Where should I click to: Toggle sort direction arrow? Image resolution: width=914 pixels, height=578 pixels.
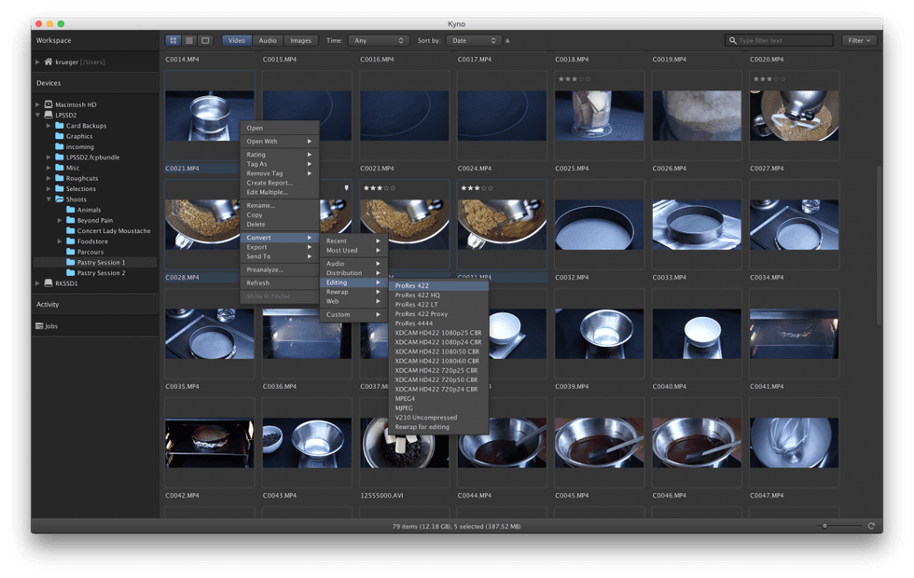click(x=507, y=40)
